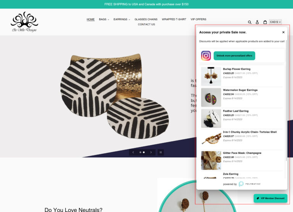Click Glitter Face Mask price CA$22.08
293x212 pixels.
(229, 157)
